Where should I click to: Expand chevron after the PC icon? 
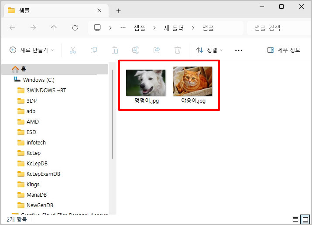[x=110, y=28]
